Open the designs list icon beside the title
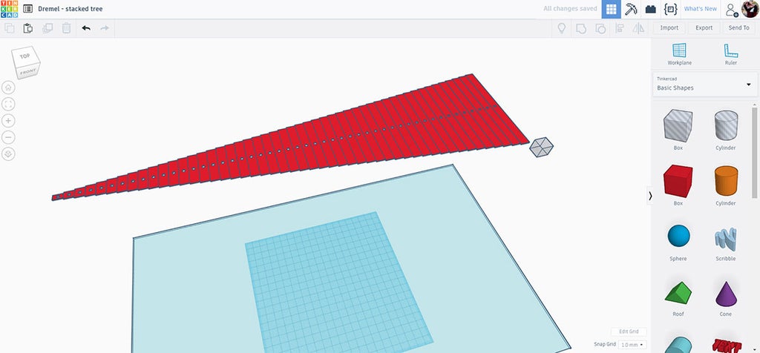This screenshot has height=353, width=760. (x=28, y=9)
